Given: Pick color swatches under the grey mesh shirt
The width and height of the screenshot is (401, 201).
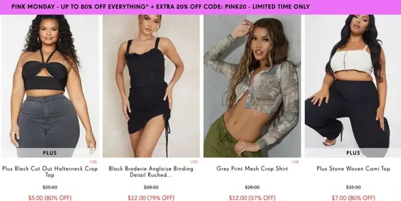Looking at the screenshot, I should point(295,162).
